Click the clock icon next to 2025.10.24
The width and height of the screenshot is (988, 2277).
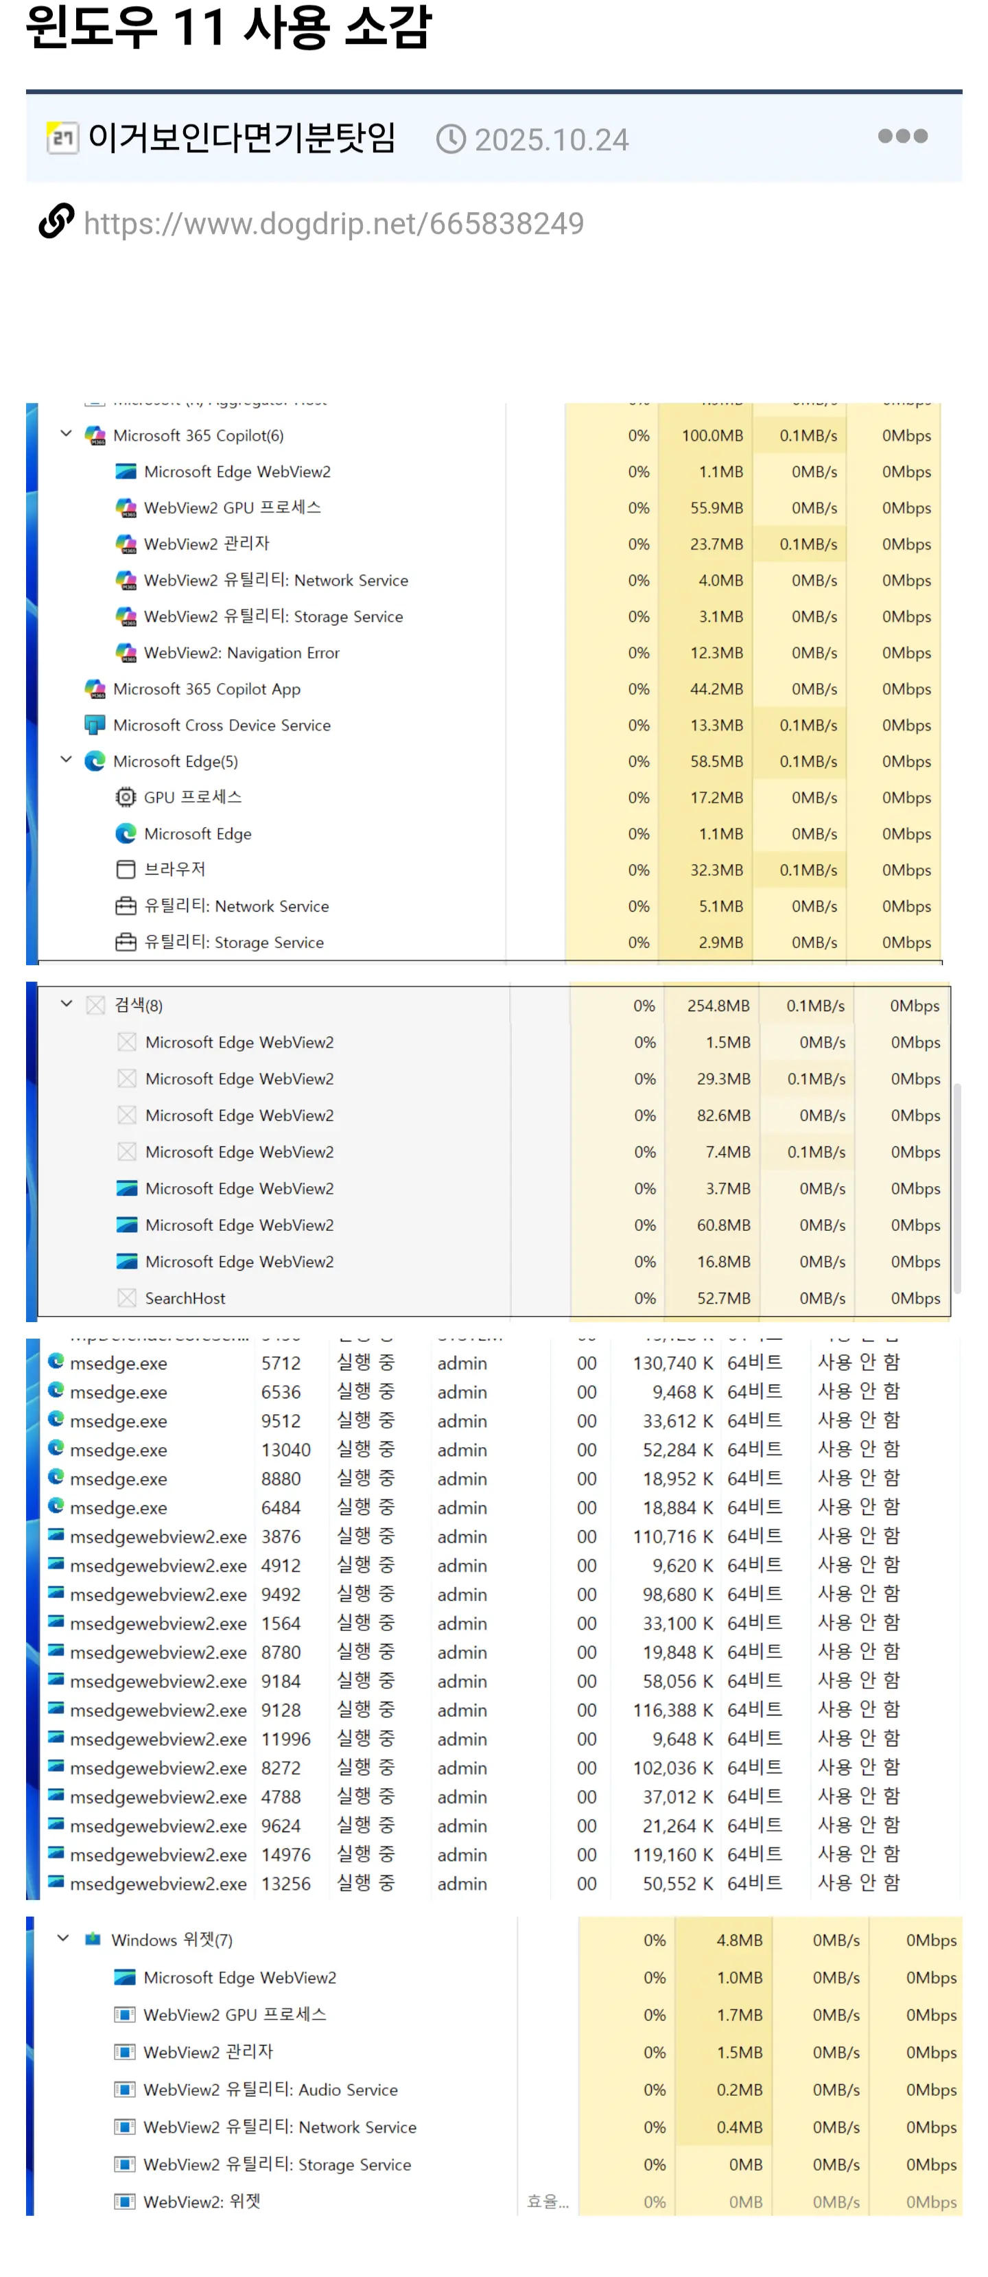pyautogui.click(x=451, y=139)
